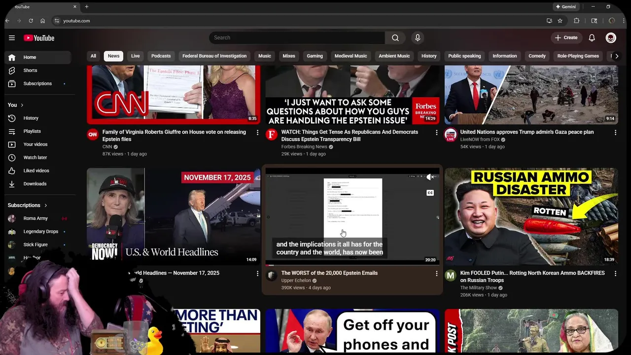Select Federal Bureau of Investigation chip
631x355 pixels.
(x=214, y=56)
